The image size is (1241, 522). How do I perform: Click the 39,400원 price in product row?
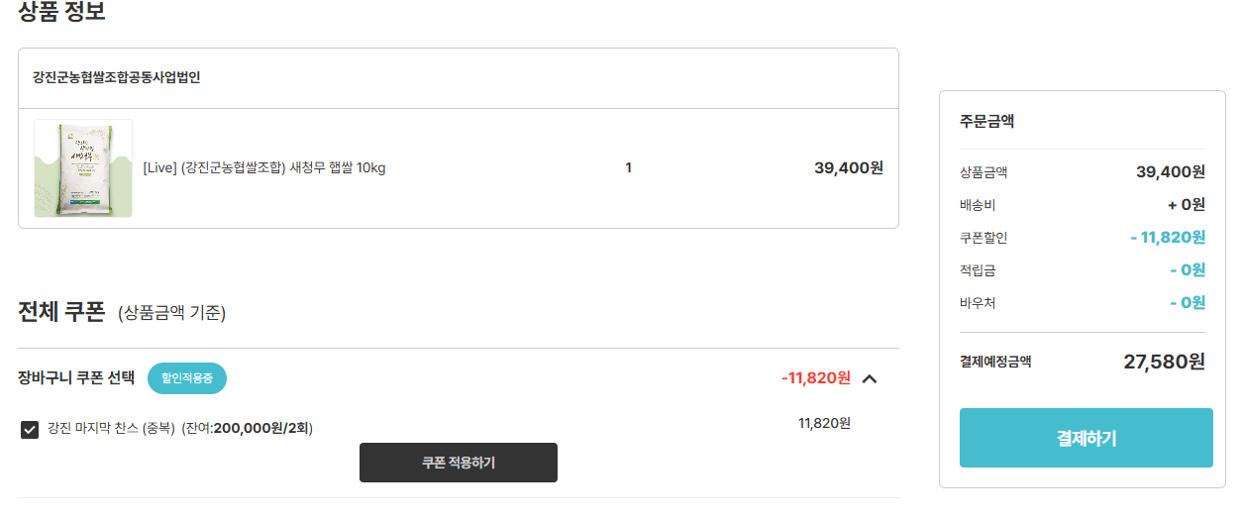pyautogui.click(x=848, y=167)
